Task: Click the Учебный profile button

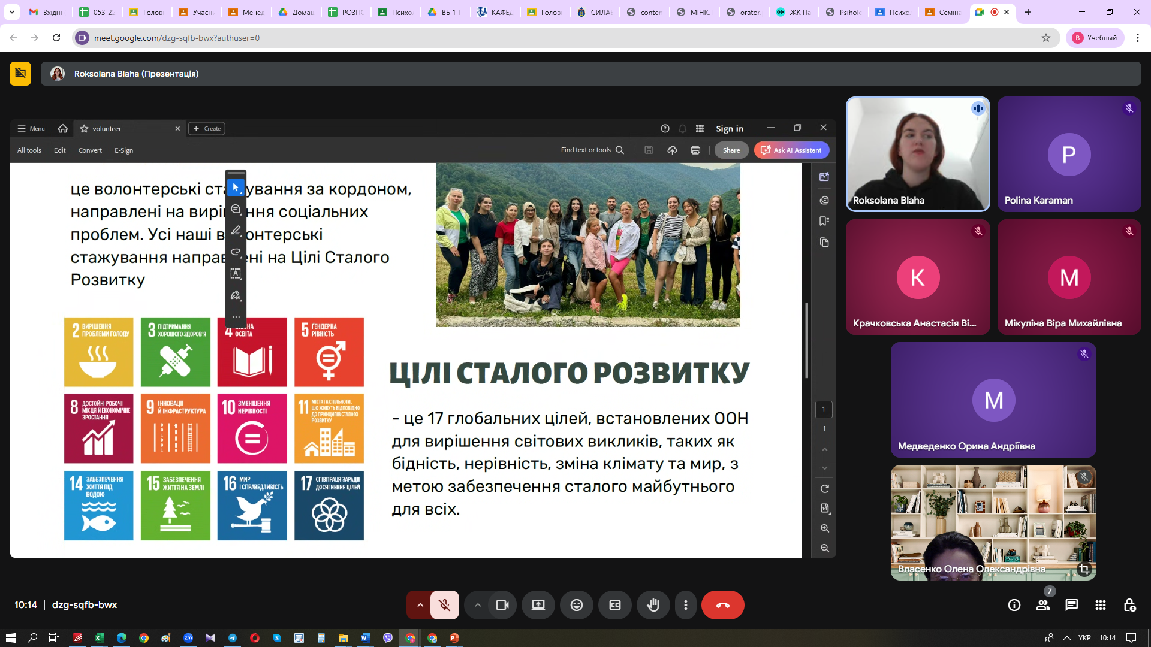Action: point(1095,38)
